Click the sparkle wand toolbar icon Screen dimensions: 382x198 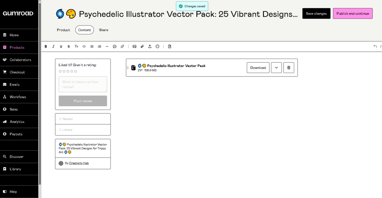click(142, 46)
